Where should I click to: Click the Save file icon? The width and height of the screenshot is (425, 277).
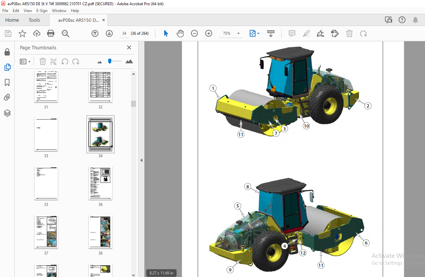tap(8, 33)
